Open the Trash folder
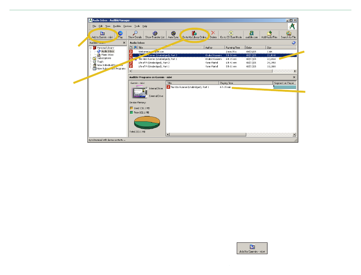 pyautogui.click(x=100, y=62)
